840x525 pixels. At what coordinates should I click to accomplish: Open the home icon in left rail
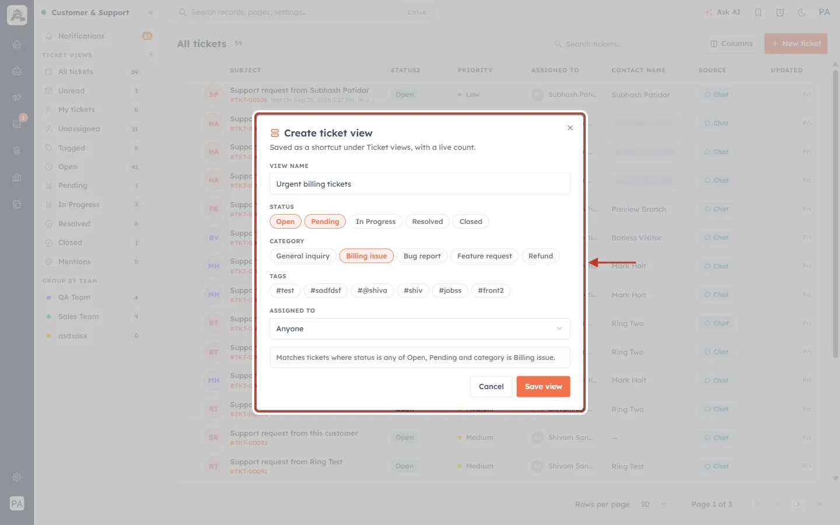[17, 44]
